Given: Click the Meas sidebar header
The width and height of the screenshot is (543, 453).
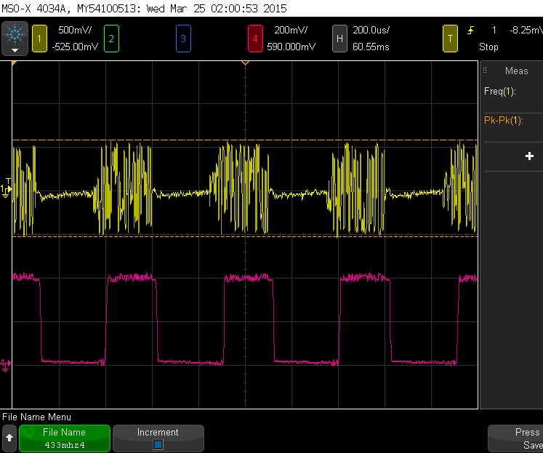Looking at the screenshot, I should [516, 71].
